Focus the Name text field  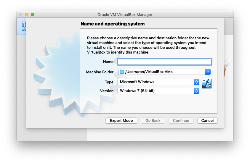click(164, 62)
